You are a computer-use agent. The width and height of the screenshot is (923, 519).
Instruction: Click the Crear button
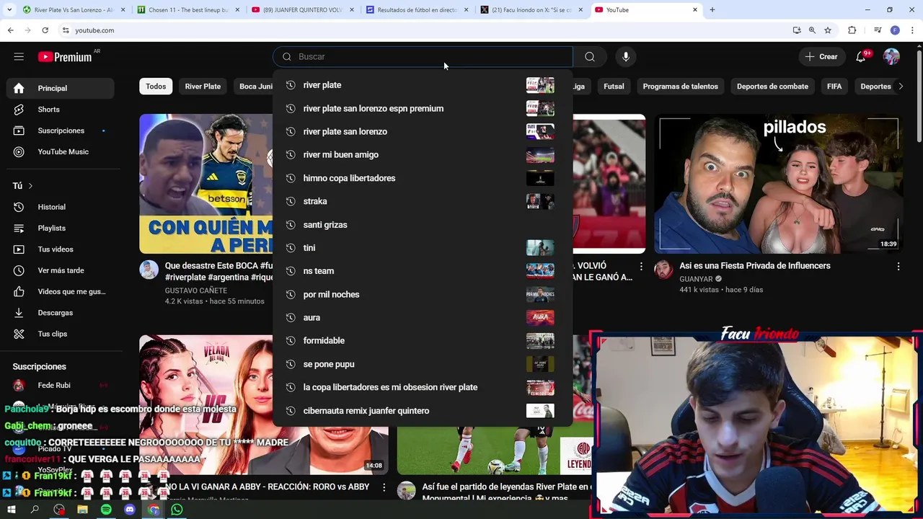(x=821, y=56)
